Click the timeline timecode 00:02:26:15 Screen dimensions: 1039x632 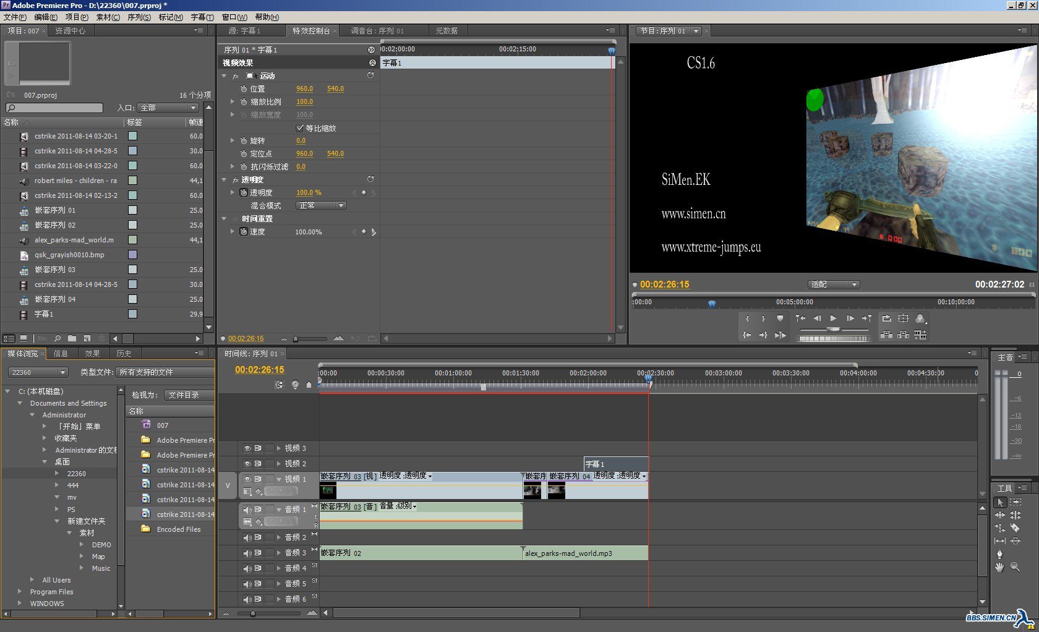260,370
